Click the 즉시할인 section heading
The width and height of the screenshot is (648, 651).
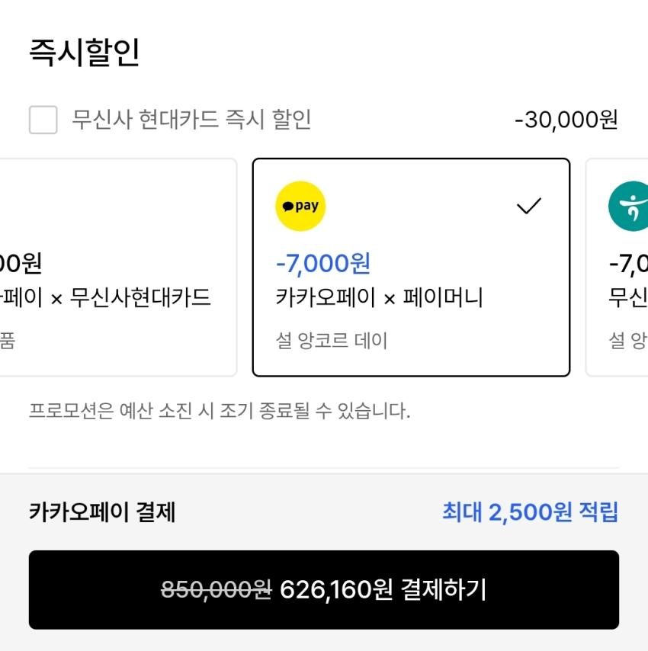pyautogui.click(x=84, y=53)
